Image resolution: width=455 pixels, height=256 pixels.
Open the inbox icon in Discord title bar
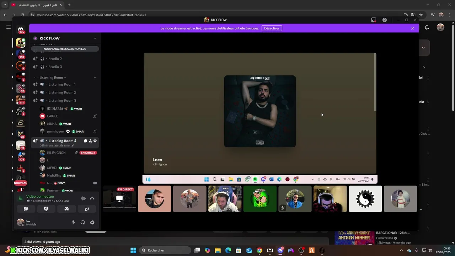pos(374,20)
